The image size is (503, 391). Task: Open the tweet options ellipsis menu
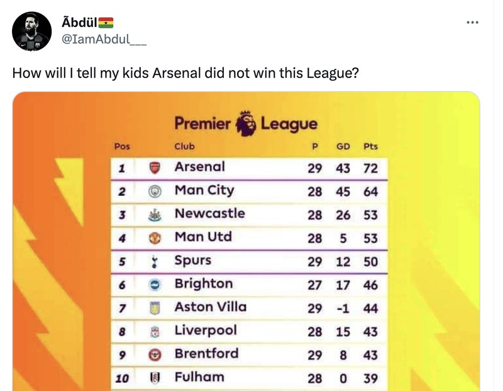(472, 21)
